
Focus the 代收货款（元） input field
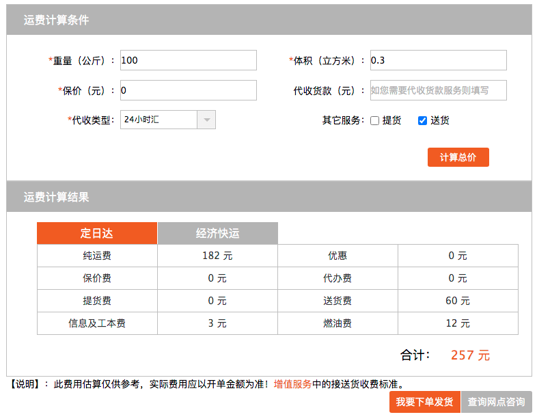pos(439,90)
